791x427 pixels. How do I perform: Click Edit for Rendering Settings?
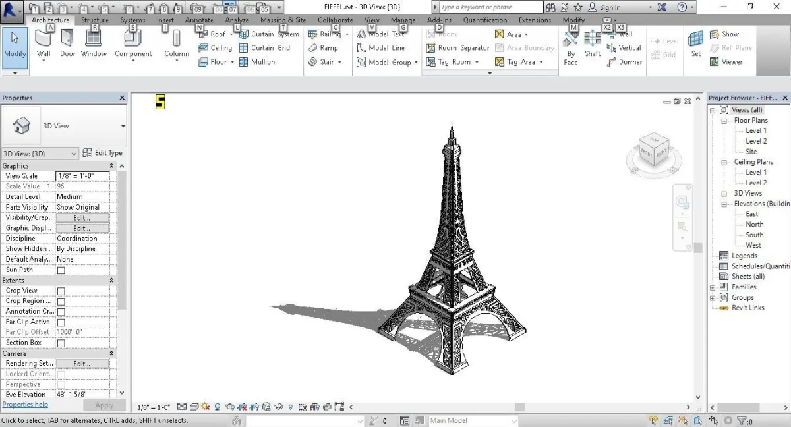coord(82,364)
